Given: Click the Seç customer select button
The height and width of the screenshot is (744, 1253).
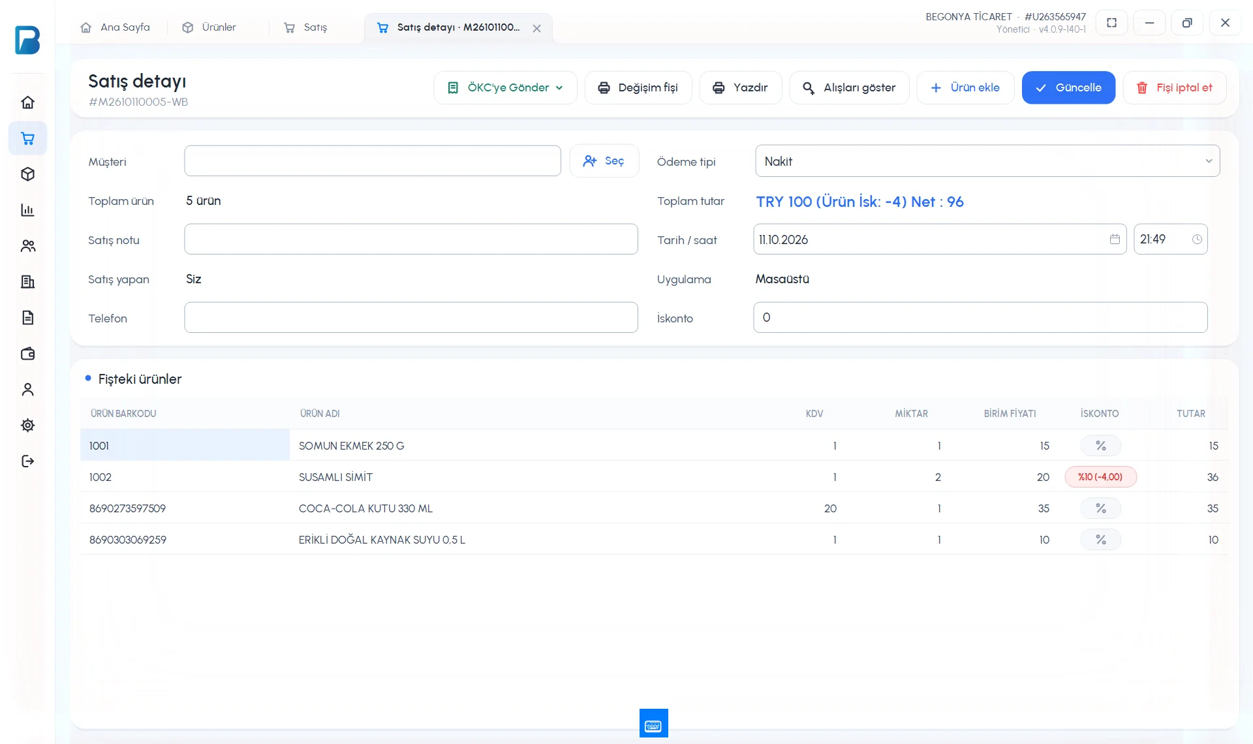Looking at the screenshot, I should [x=604, y=161].
